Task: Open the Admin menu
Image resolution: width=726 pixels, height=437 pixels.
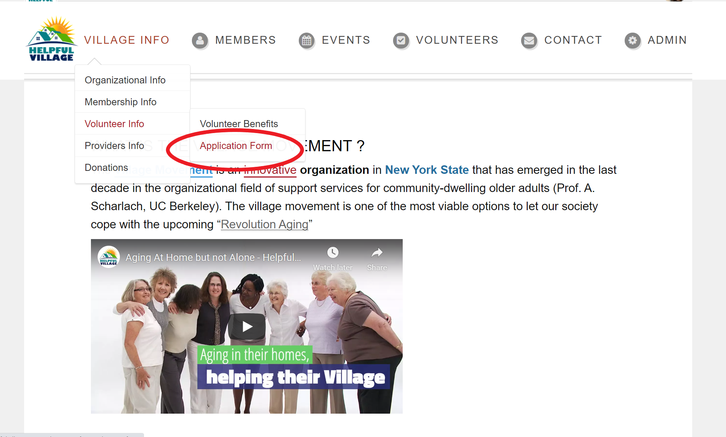Action: click(x=667, y=40)
